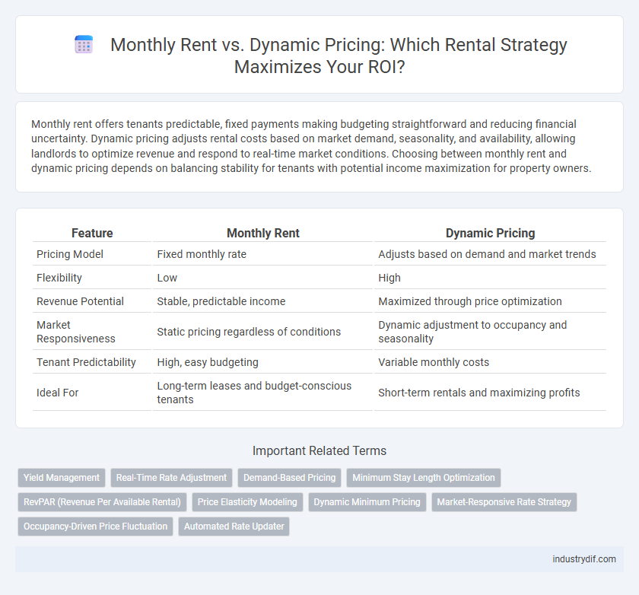Image resolution: width=639 pixels, height=595 pixels.
Task: Open the Demand-Based Pricing tag
Action: (x=289, y=478)
